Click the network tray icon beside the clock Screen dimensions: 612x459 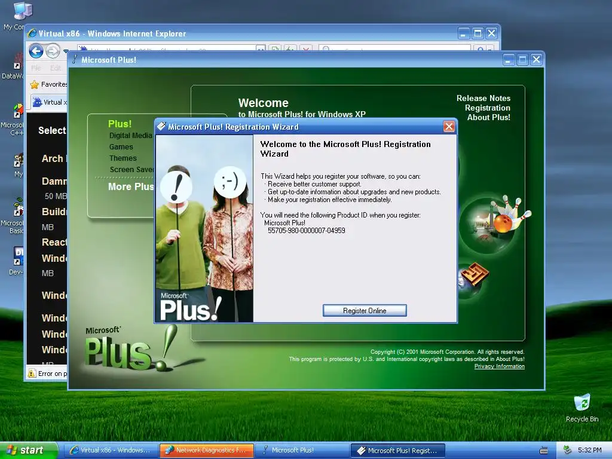point(567,450)
